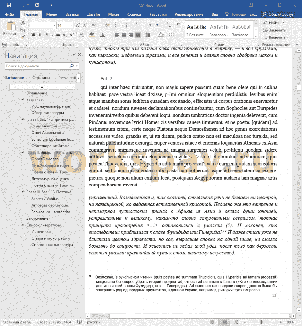Show the Страницы tab in Navigation
This screenshot has width=302, height=326.
coord(41,78)
